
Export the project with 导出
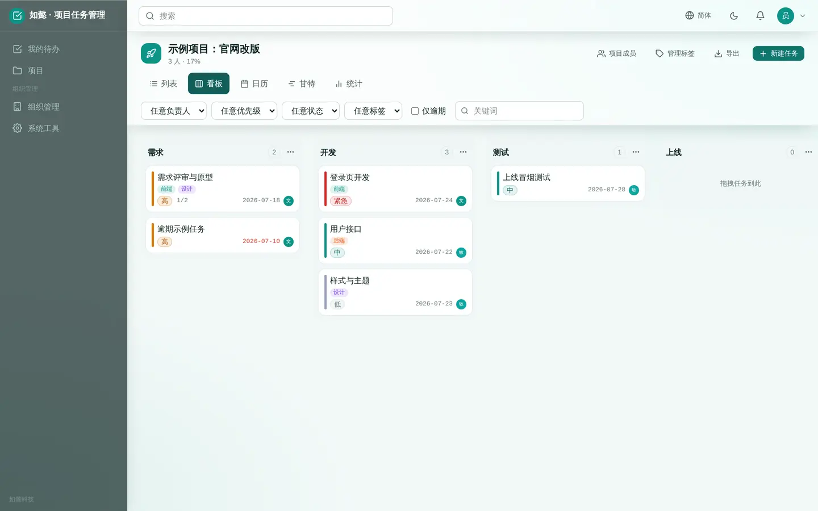727,53
